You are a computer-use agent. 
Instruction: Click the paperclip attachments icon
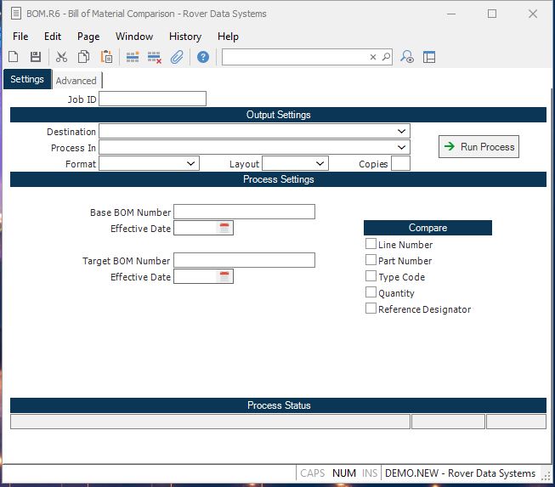177,57
